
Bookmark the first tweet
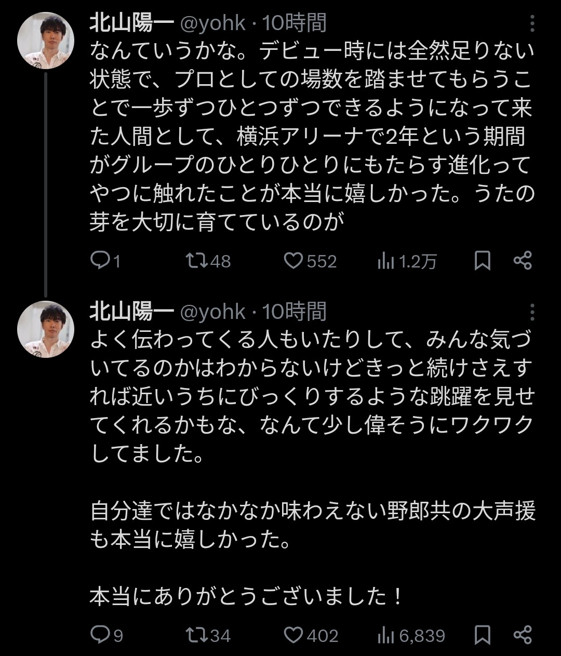483,261
